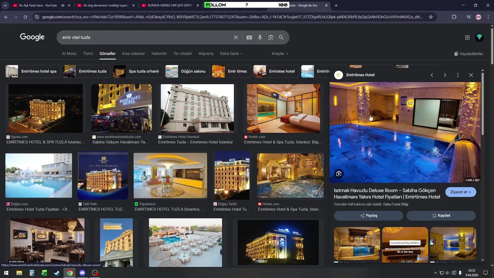
Task: Open the Daha Fazla Bilgi link
Action: [x=396, y=204]
